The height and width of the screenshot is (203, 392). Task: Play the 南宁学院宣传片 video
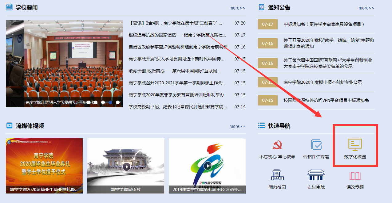point(126,167)
